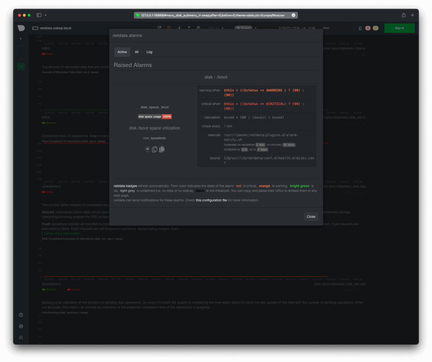Select the alarm badge pin icon
432x362 pixels.
tap(147, 149)
